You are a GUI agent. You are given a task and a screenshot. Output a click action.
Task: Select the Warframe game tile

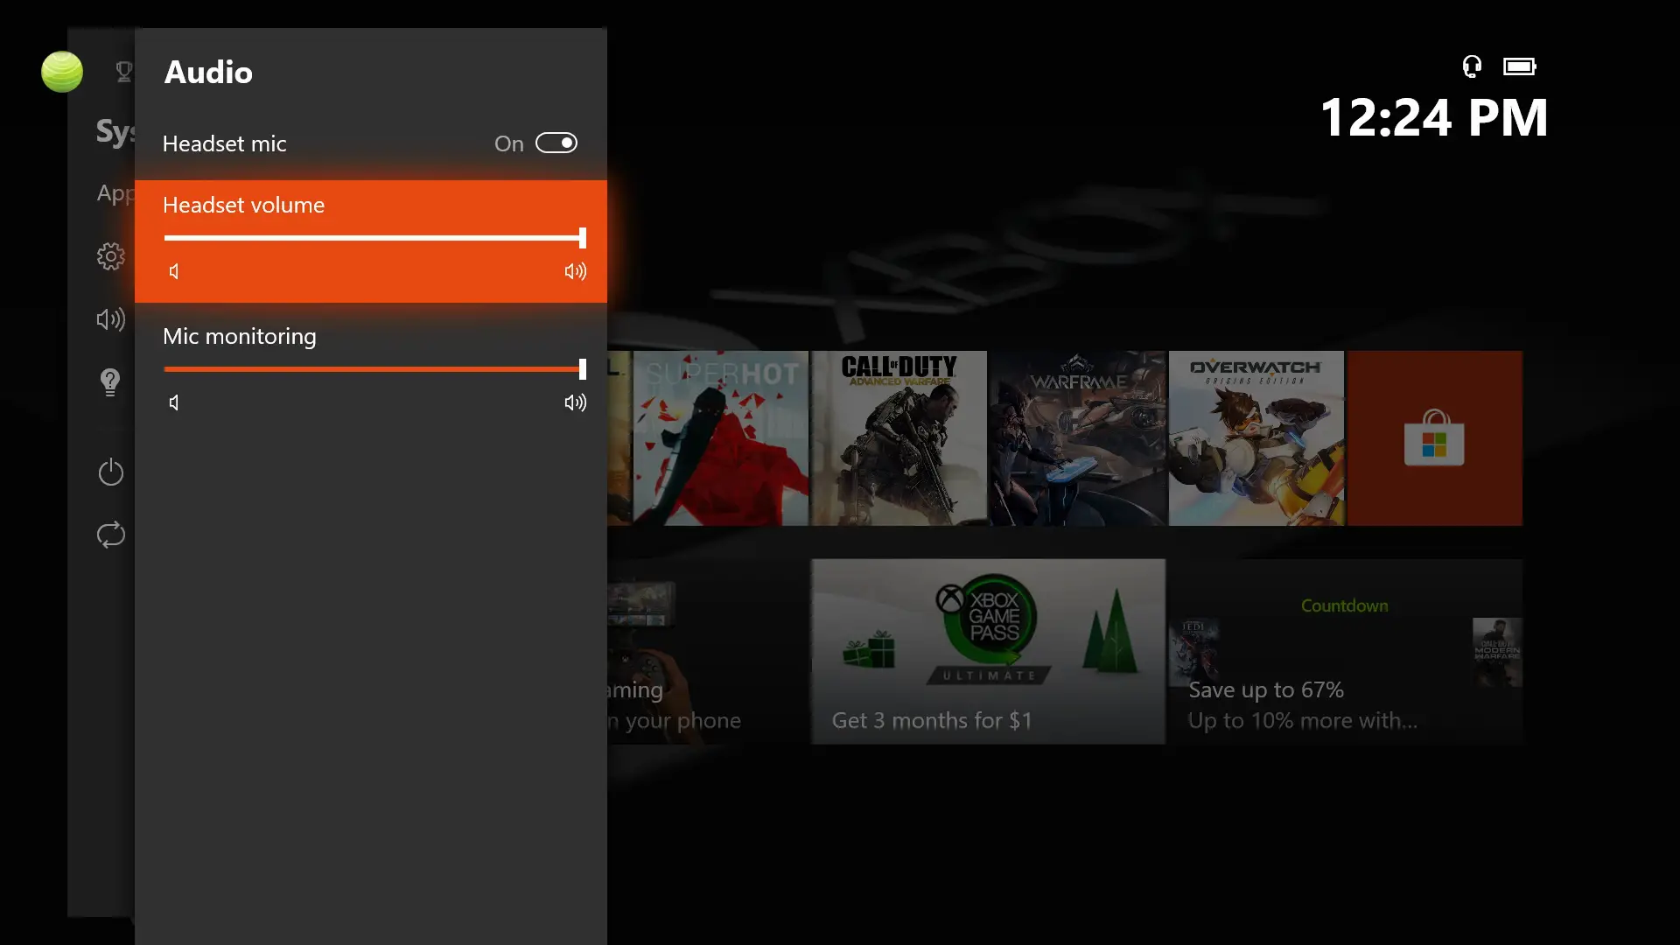[x=1077, y=438]
